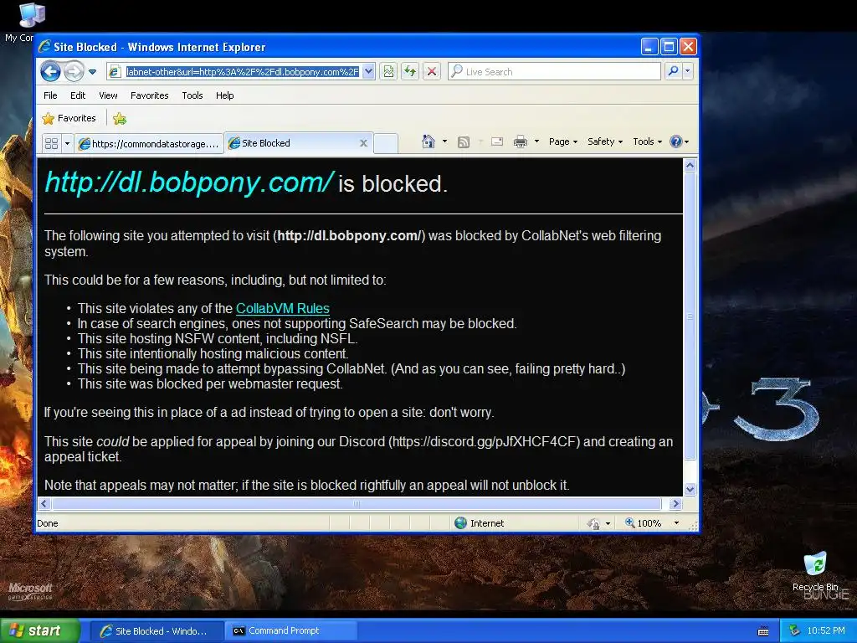Switch to Command Prompt taskbar button
The width and height of the screenshot is (857, 643).
click(290, 631)
